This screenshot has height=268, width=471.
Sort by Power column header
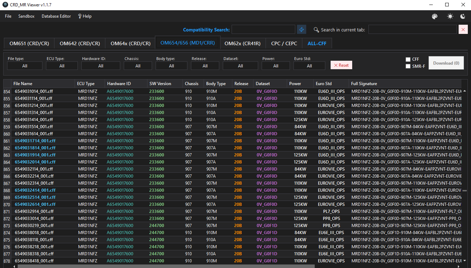(300, 84)
